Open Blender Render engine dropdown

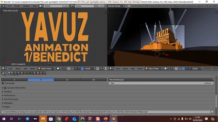pos(116,6)
